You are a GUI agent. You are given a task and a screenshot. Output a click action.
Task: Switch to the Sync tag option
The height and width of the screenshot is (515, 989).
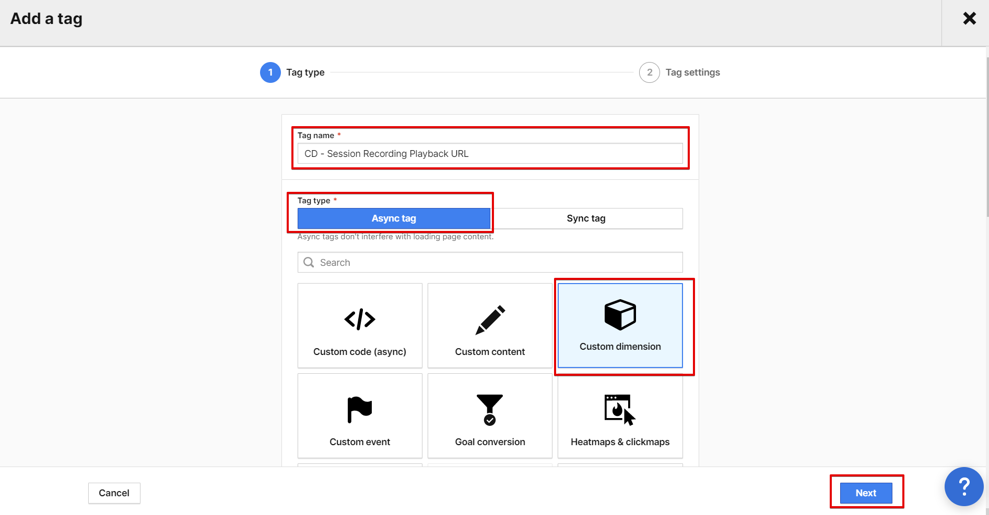point(585,218)
